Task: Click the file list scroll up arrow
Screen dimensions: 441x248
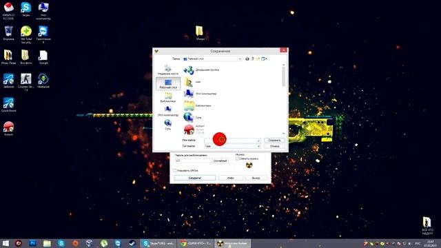Action: click(283, 65)
